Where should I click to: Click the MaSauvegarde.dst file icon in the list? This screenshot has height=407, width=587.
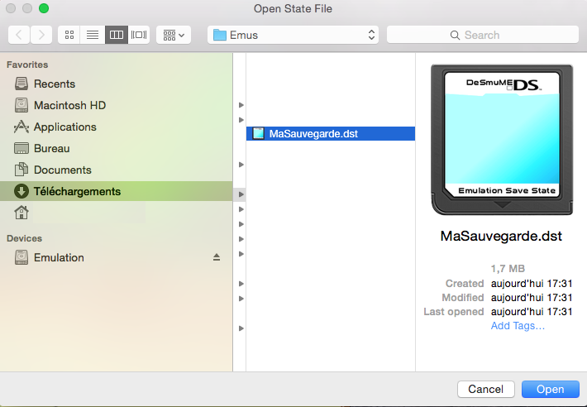coord(258,134)
